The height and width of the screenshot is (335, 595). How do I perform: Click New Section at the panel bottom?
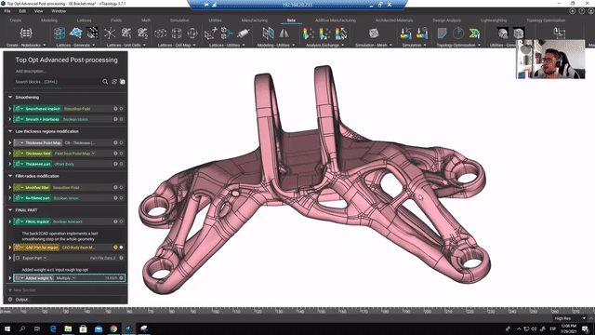pyautogui.click(x=22, y=290)
